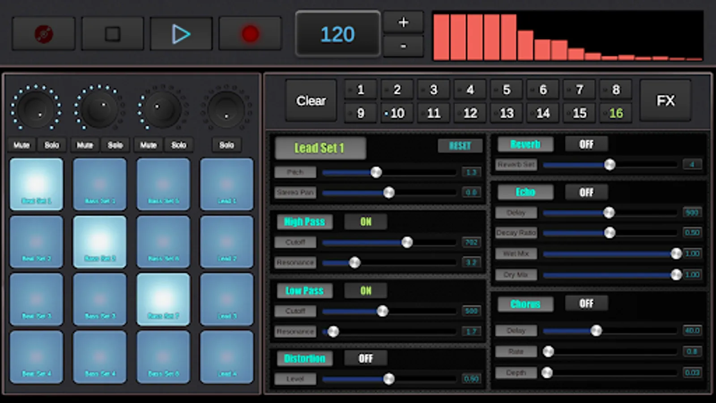Viewport: 716px width, 403px height.
Task: Tap the red Record icon
Action: [250, 33]
